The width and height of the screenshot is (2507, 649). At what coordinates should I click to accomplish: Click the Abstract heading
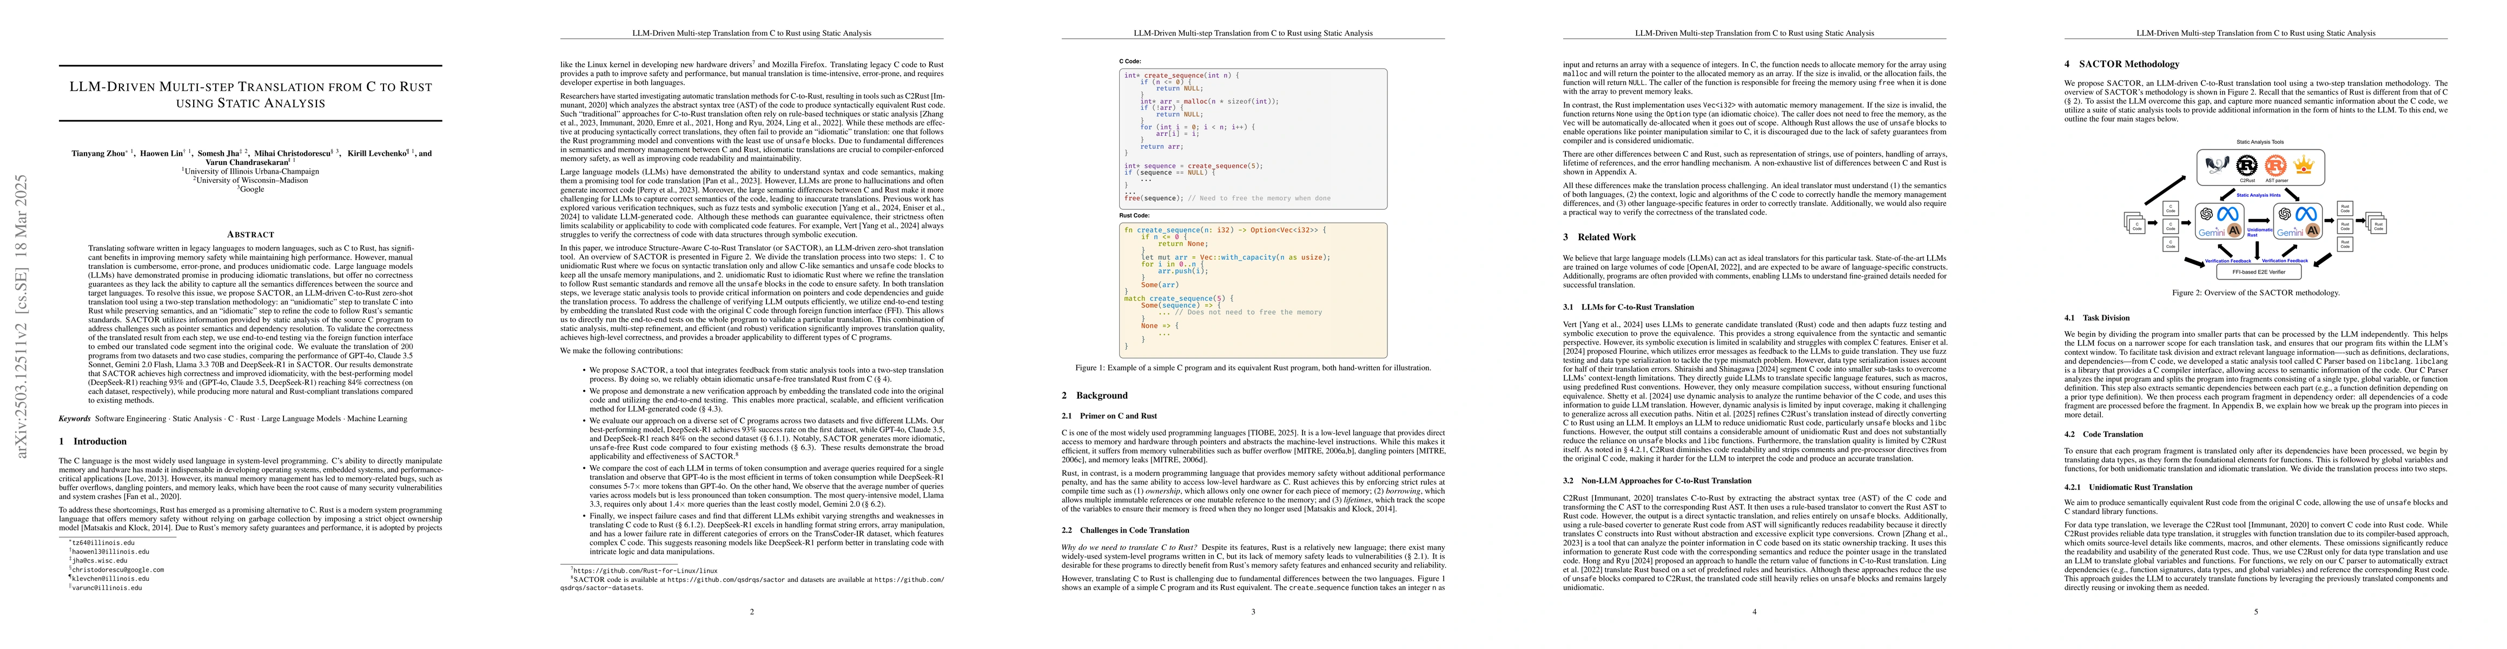pos(250,235)
